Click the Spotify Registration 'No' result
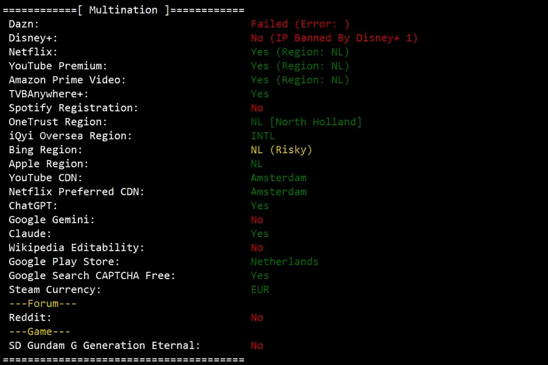The height and width of the screenshot is (365, 548). tap(257, 108)
